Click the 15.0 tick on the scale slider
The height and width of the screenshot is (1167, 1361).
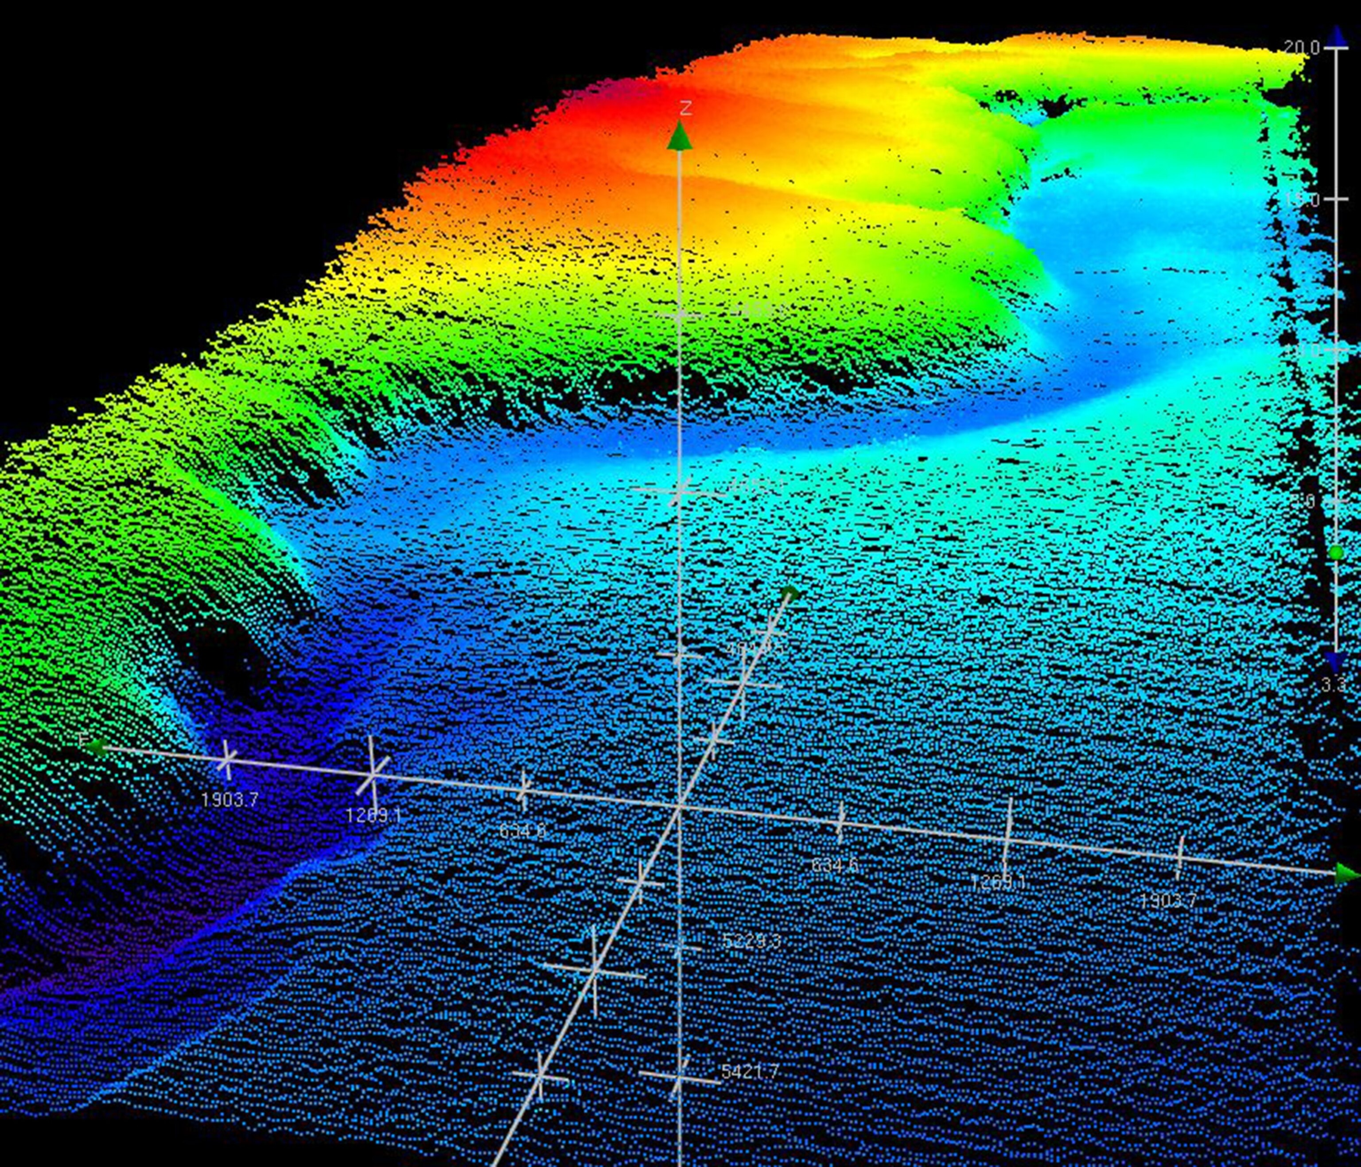click(1336, 198)
